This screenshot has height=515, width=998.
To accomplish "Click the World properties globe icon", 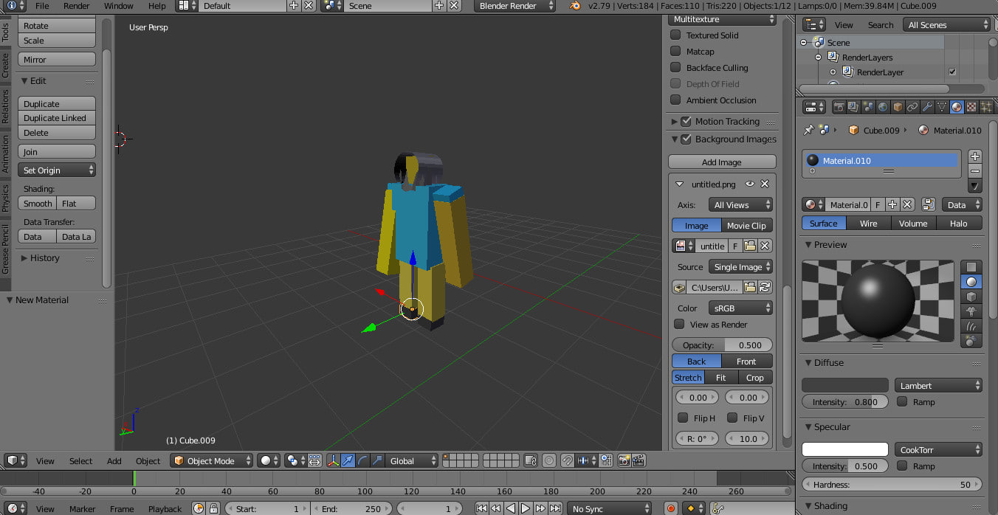I will (x=883, y=107).
